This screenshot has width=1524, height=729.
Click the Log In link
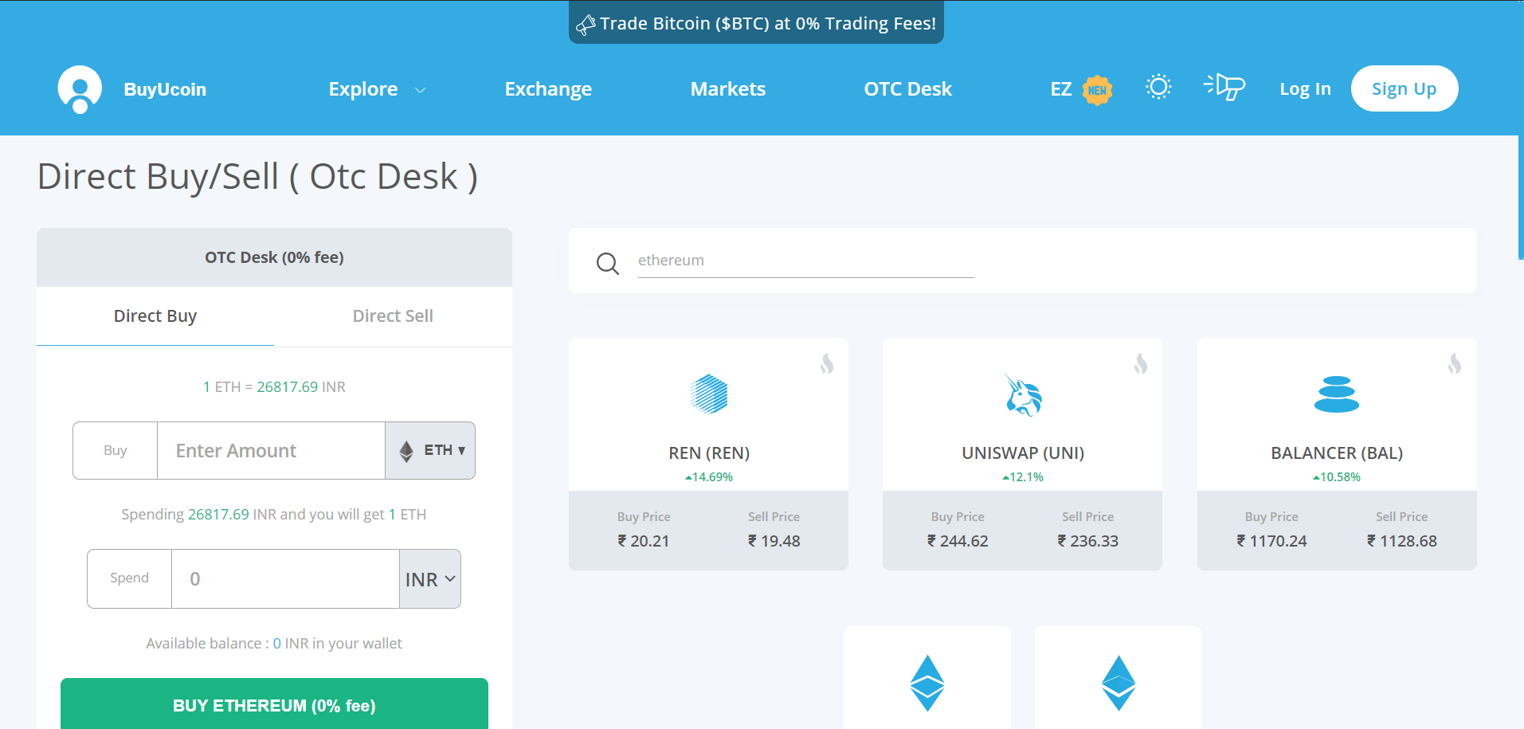(1305, 89)
